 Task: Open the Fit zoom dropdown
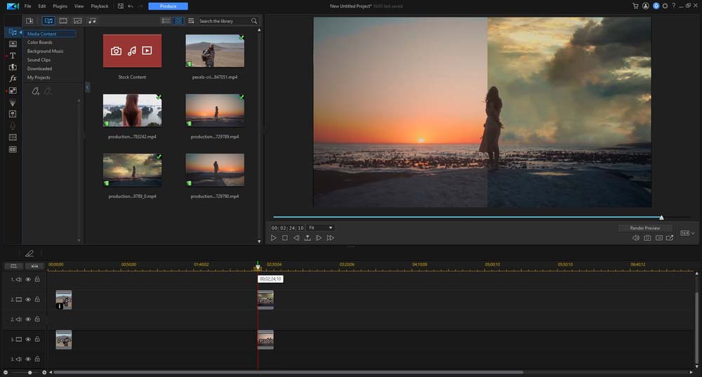pyautogui.click(x=321, y=228)
